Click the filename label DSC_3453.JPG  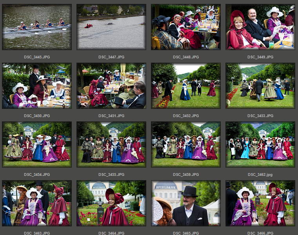pos(260,116)
